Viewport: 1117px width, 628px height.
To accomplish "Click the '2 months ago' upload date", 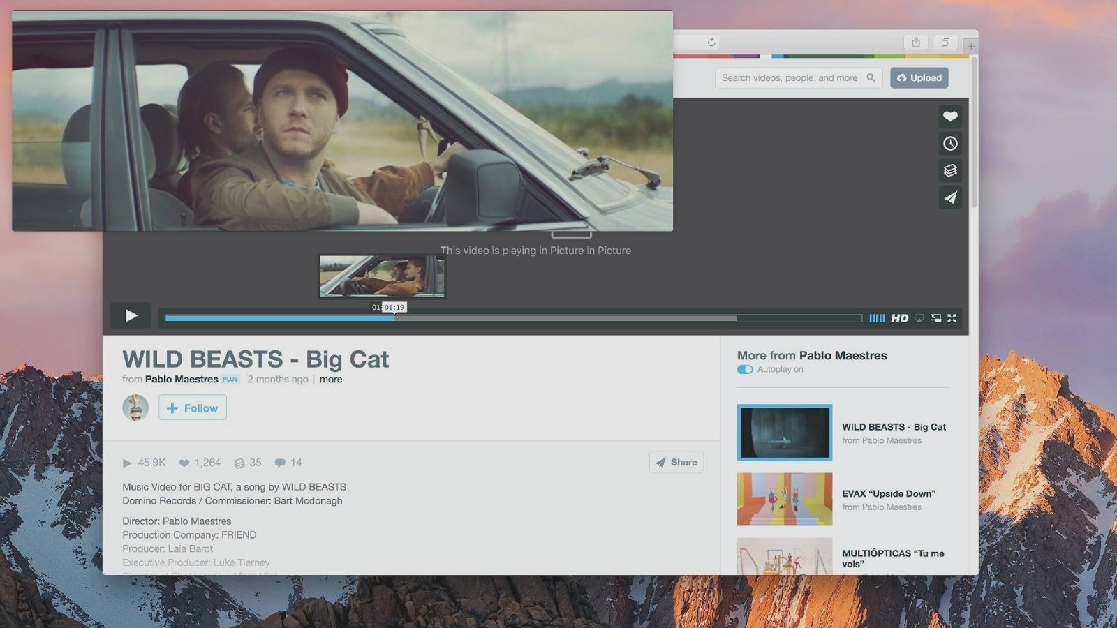I will (278, 380).
